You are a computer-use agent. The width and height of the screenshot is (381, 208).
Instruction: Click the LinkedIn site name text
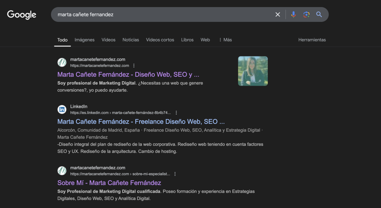point(79,106)
